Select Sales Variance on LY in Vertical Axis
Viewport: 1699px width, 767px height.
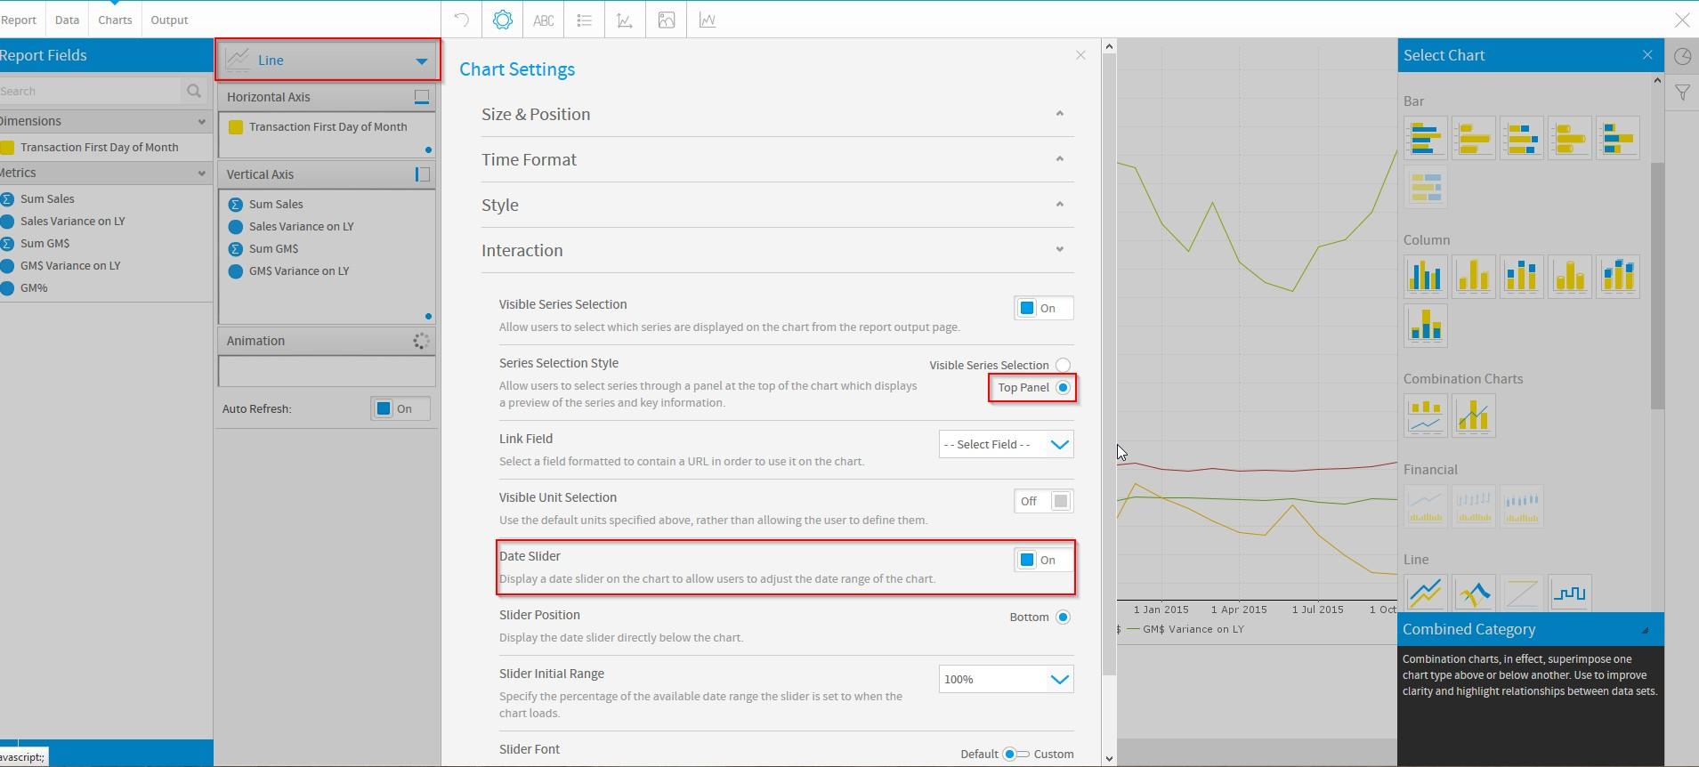[301, 226]
